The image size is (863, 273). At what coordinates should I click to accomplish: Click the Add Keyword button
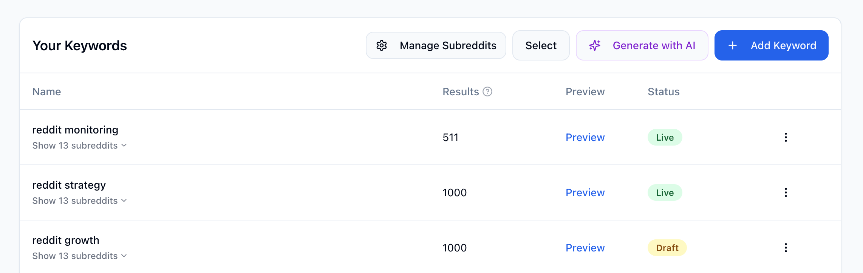coord(771,45)
